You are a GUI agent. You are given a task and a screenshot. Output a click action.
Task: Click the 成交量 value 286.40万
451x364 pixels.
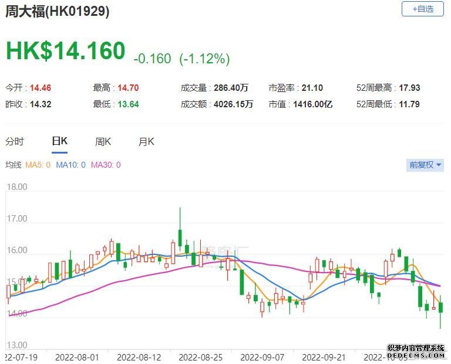tap(231, 88)
